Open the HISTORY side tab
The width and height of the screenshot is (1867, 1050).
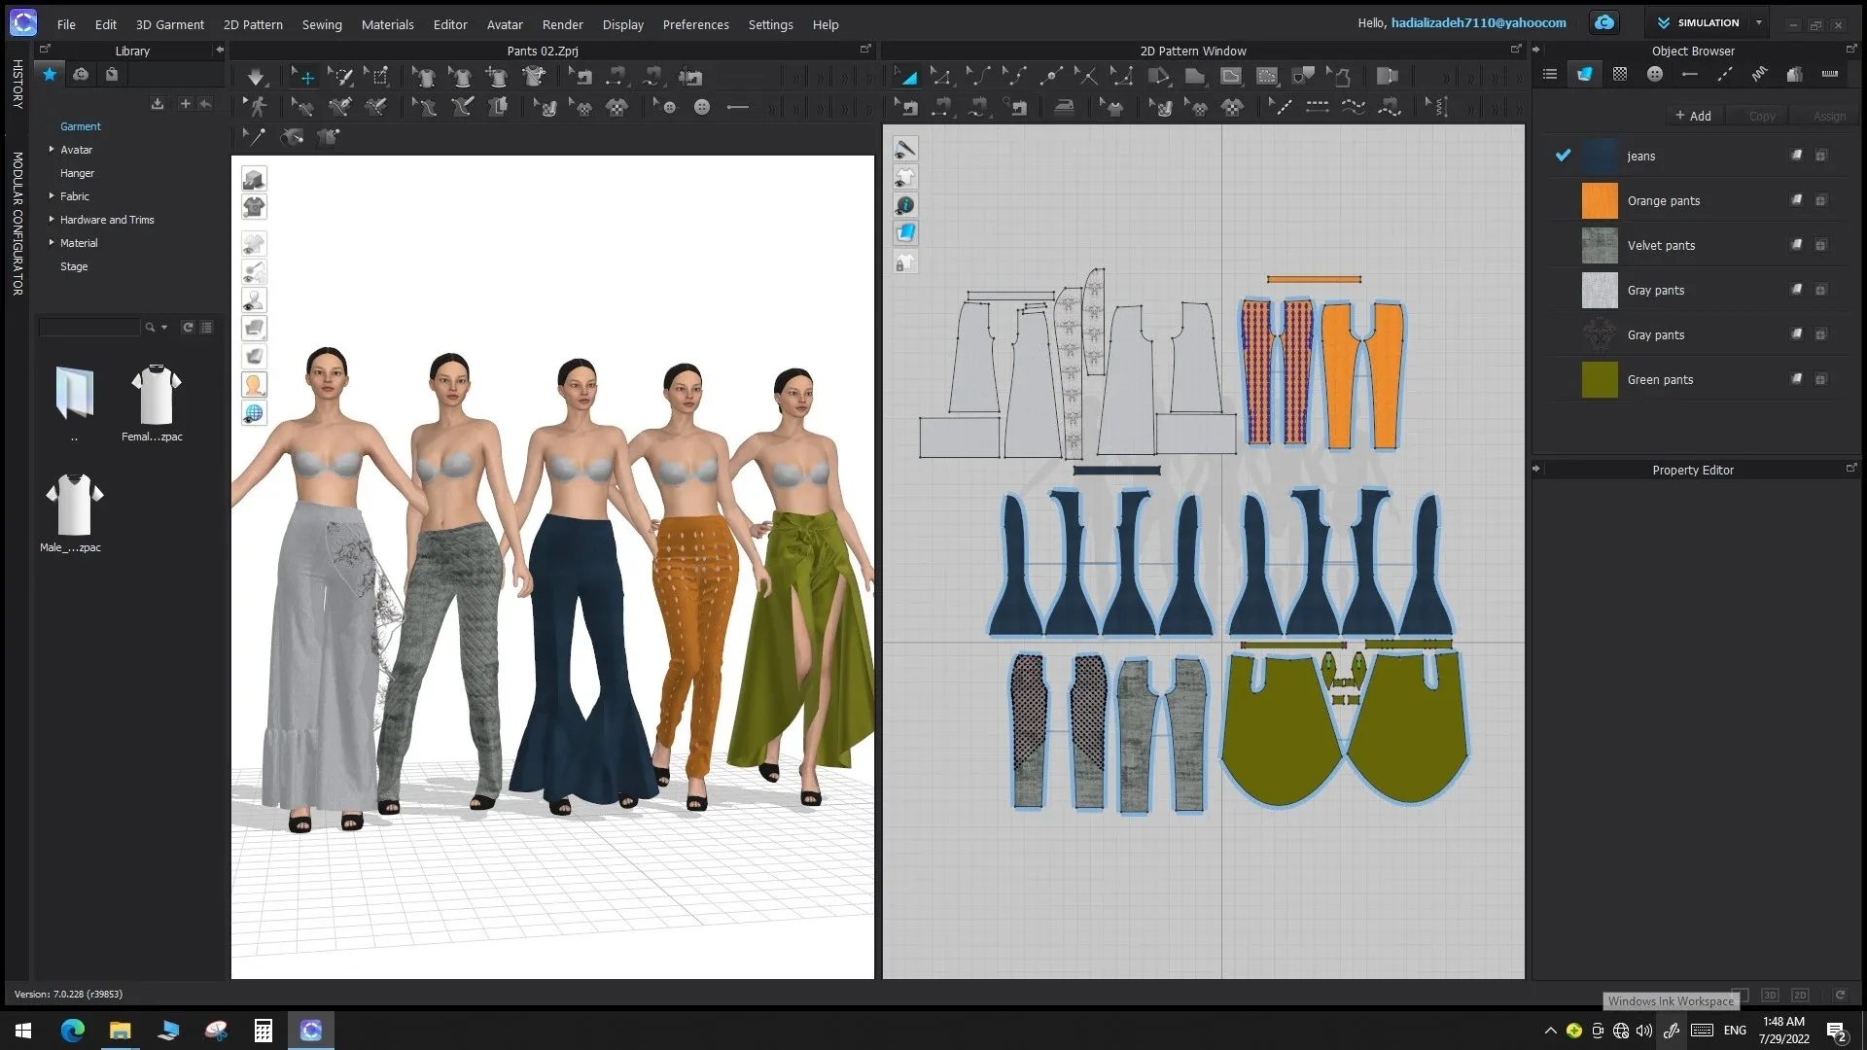point(18,83)
